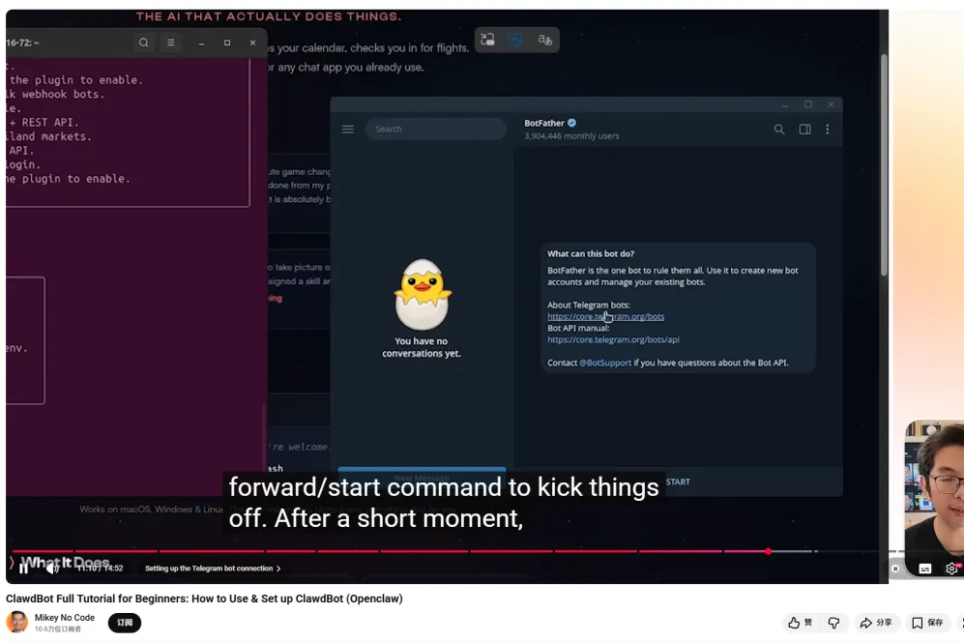Open the video settings gear
The width and height of the screenshot is (964, 642).
pyautogui.click(x=951, y=569)
